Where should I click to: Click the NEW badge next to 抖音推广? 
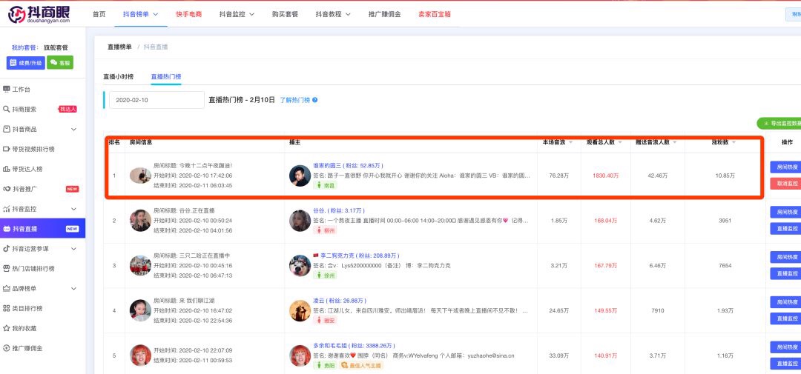pyautogui.click(x=72, y=189)
